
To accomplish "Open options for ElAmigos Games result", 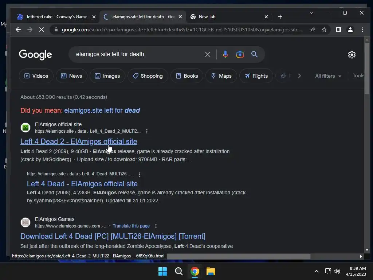I will (x=156, y=226).
